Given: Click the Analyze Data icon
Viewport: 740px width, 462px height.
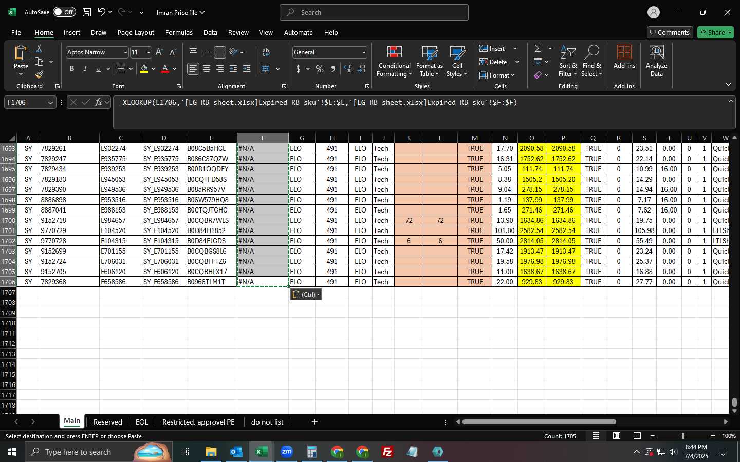Looking at the screenshot, I should coord(656,61).
